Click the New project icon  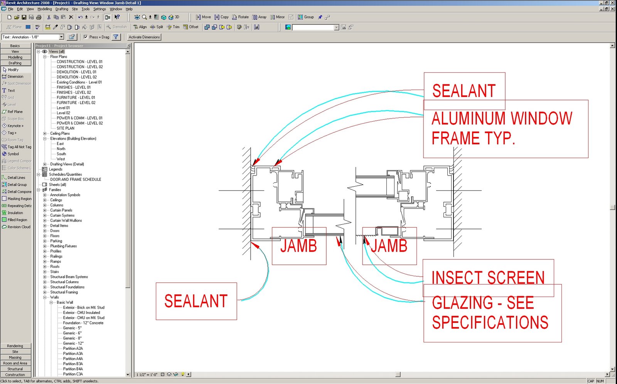(9, 17)
